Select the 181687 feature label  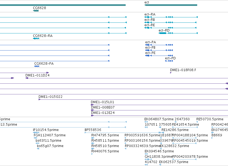coord(166,135)
